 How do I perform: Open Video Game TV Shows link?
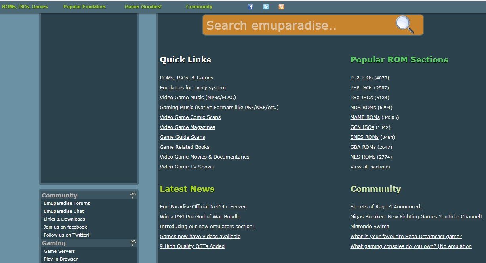click(187, 167)
